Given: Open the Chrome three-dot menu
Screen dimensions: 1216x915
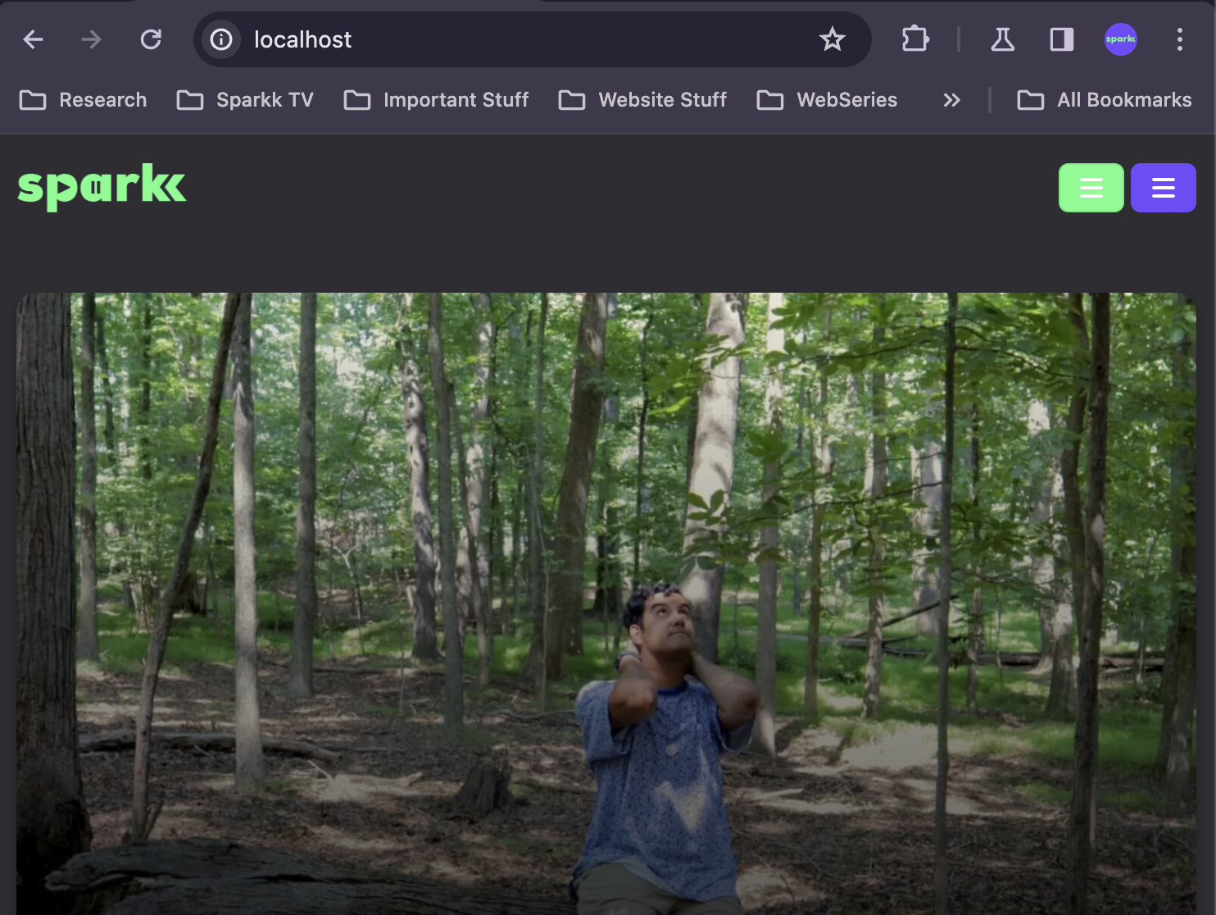Looking at the screenshot, I should (1180, 39).
